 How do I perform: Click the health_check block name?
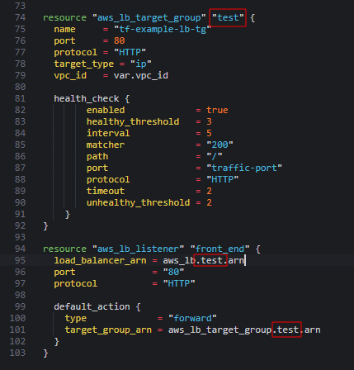point(87,98)
